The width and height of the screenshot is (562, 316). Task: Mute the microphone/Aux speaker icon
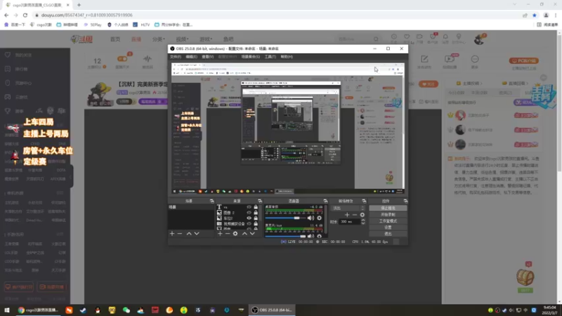311,236
